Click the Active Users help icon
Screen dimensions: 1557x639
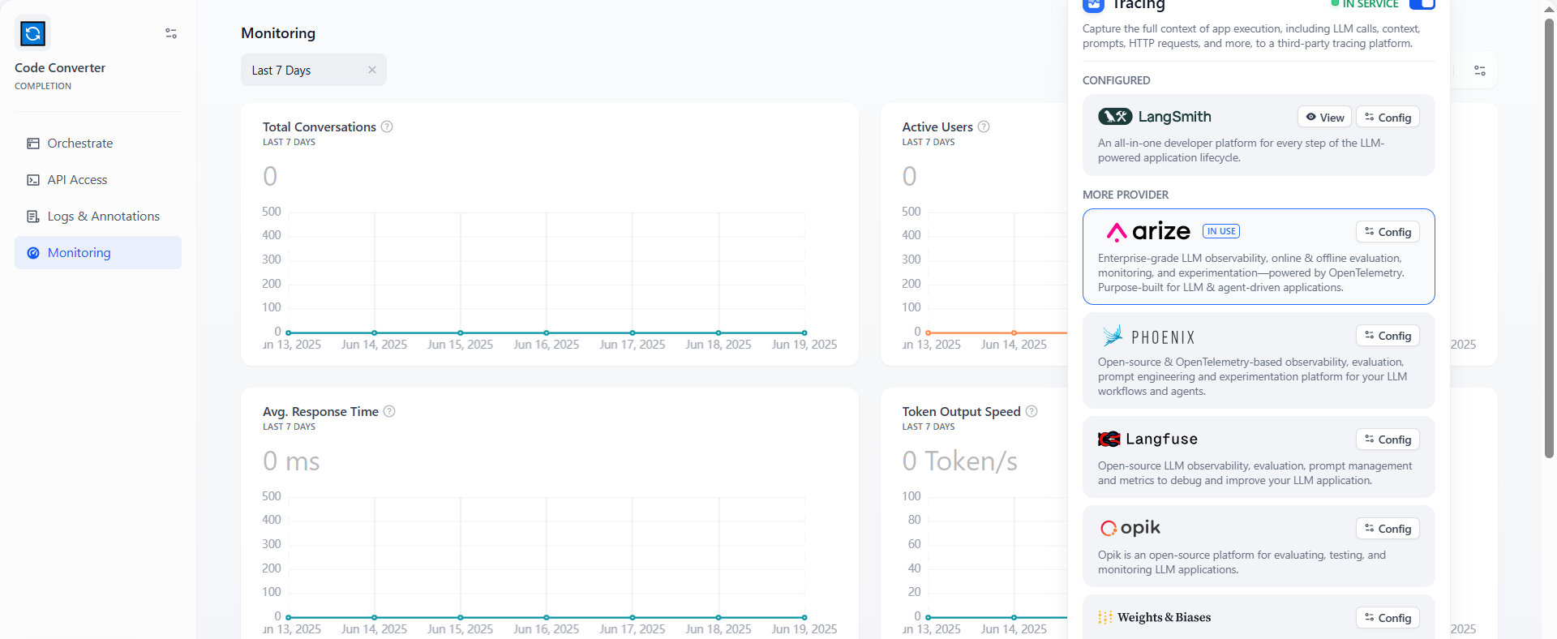pos(984,127)
